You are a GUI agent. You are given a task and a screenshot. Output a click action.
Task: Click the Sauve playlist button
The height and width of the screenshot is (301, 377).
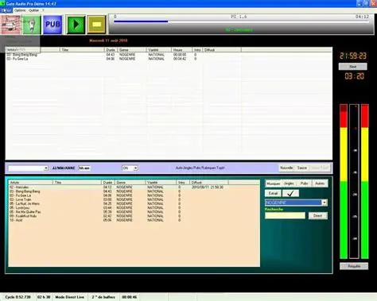point(302,168)
